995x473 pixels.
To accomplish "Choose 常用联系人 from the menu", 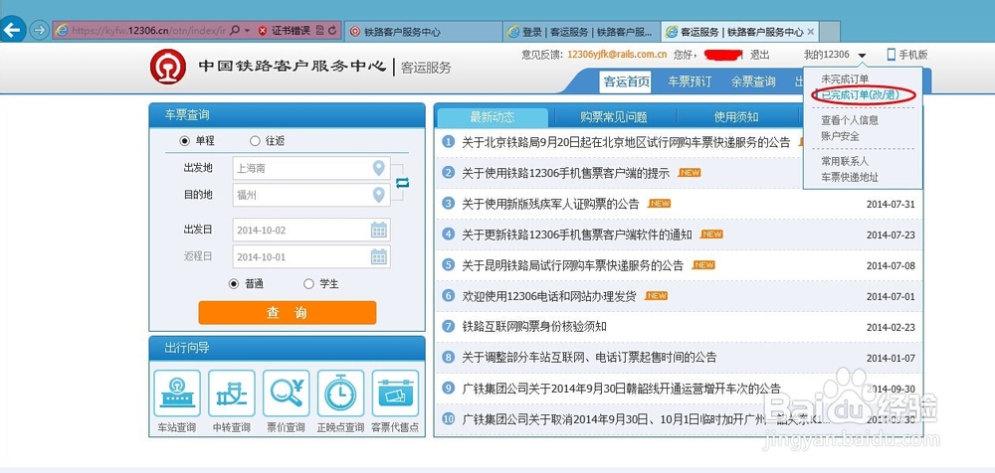I will pos(845,161).
